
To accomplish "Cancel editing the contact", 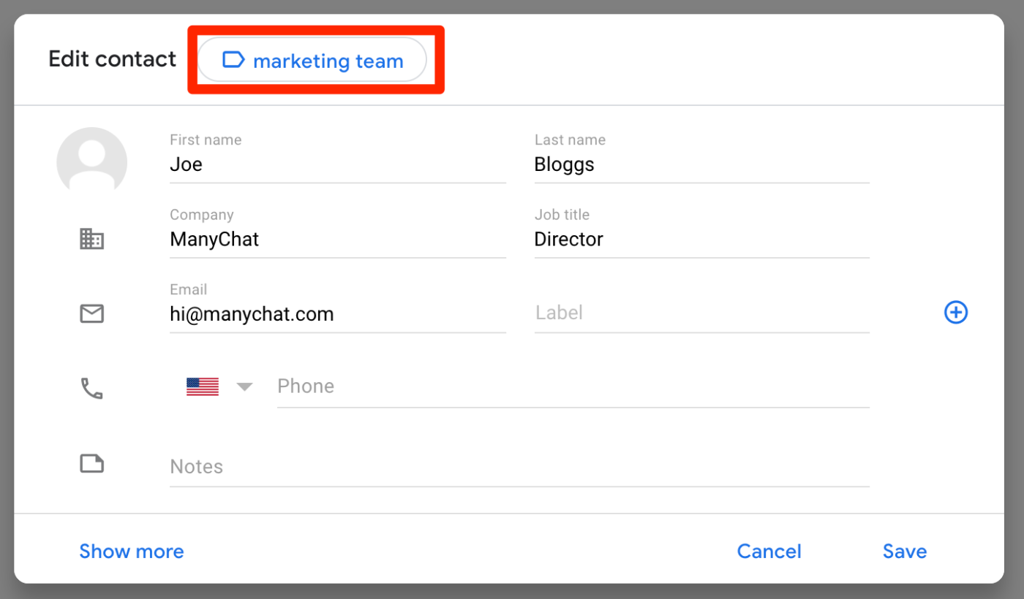I will coord(769,551).
